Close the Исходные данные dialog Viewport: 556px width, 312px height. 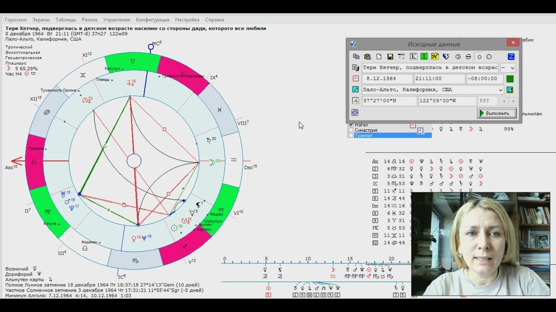pyautogui.click(x=513, y=42)
